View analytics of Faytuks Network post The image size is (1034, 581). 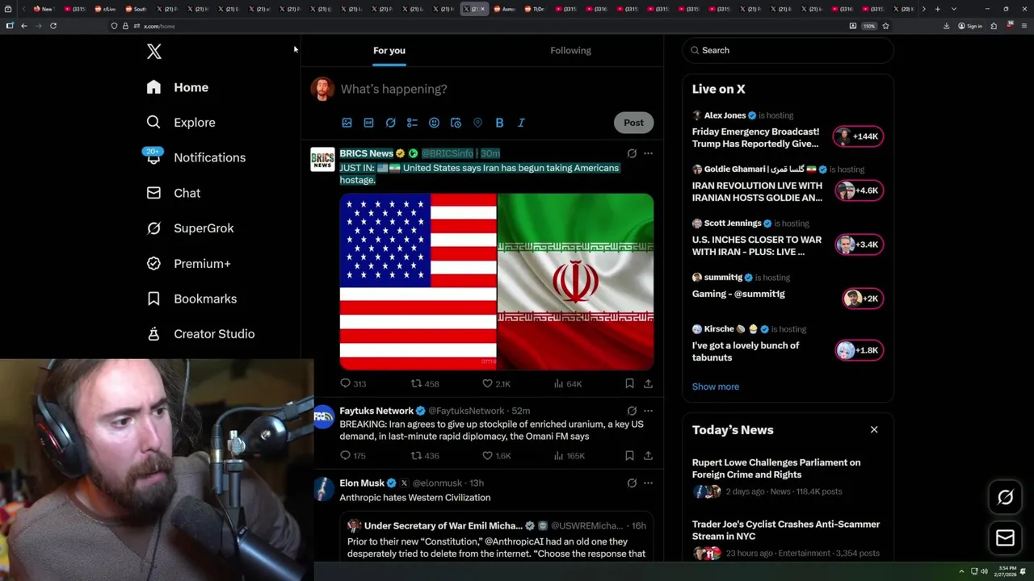coord(569,456)
